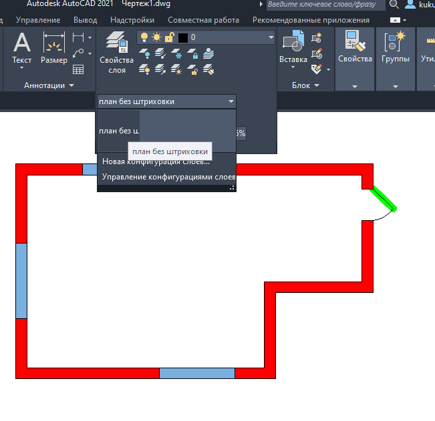Expand multileader dropdown arrow
Viewport: 435px width, 421px height.
click(90, 53)
